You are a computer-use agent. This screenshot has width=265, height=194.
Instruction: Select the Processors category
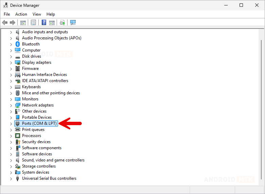coord(32,136)
